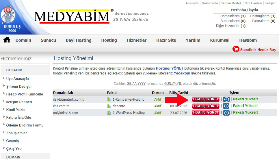Open the Hizmetler menu
The image size is (279, 159).
tap(137, 40)
